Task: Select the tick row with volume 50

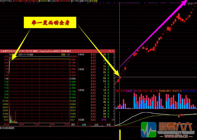Action: click(x=96, y=78)
